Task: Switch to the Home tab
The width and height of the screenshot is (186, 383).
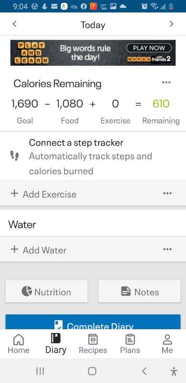Action: 19,344
